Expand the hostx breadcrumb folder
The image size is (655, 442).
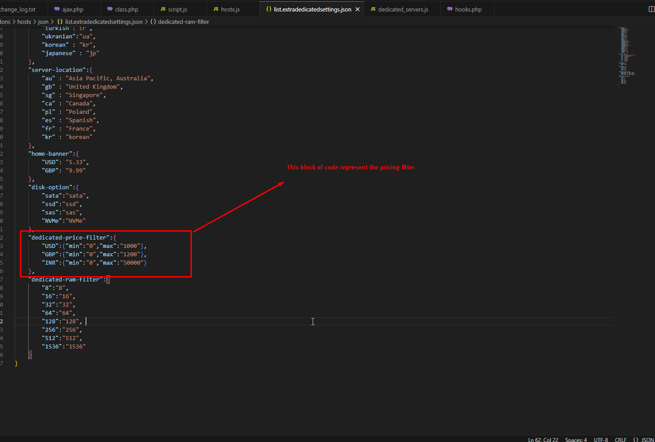(x=24, y=22)
